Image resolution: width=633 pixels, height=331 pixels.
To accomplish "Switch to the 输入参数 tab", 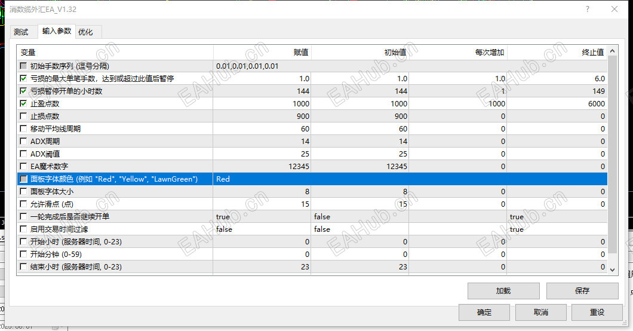I will (57, 31).
